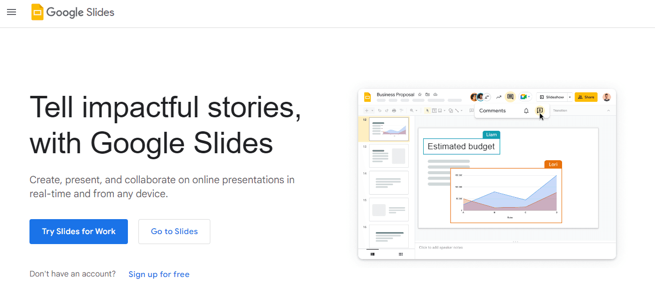Select the area chart on the slide
Screen dimensions: 655x290
pyautogui.click(x=506, y=195)
